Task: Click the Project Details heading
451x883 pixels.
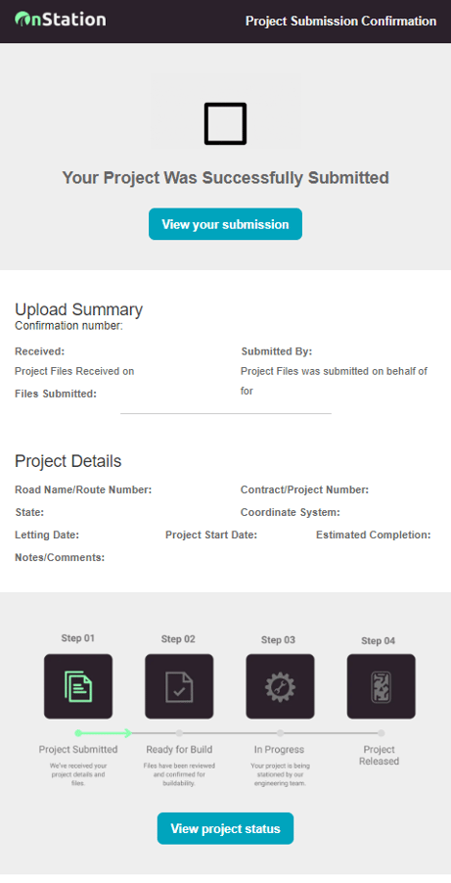Action: [68, 461]
